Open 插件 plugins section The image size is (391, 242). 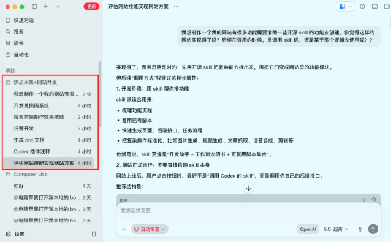pyautogui.click(x=18, y=43)
